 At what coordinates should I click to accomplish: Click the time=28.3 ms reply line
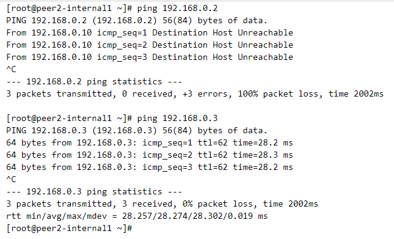click(150, 155)
